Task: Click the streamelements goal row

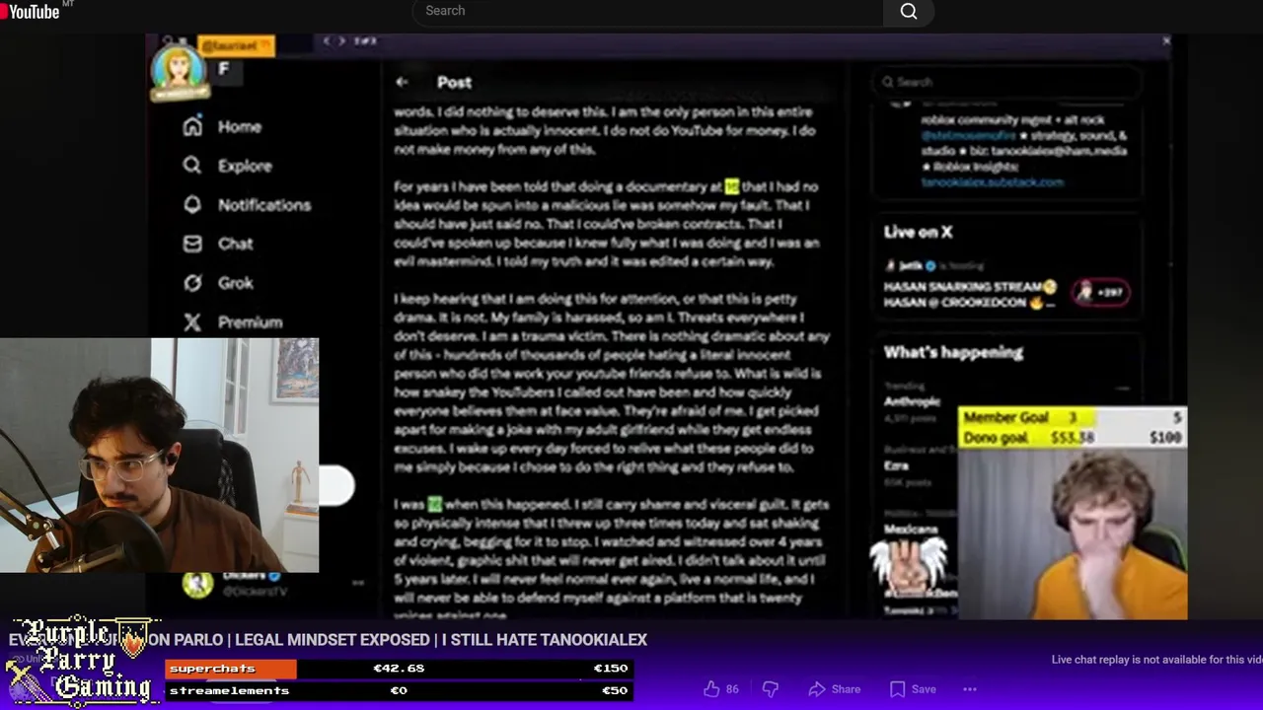Action: pos(398,690)
